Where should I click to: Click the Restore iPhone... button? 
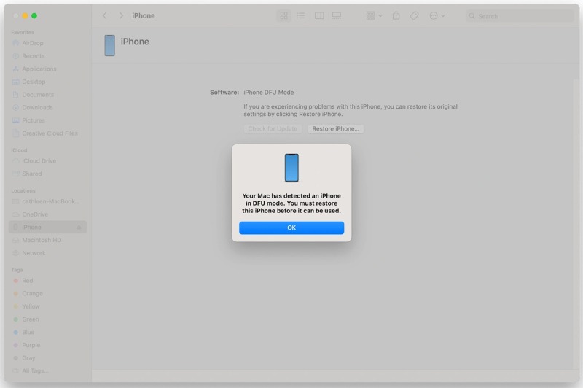click(335, 128)
